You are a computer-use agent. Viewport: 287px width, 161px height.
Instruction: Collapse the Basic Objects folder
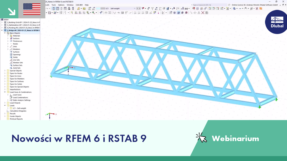tap(5, 33)
